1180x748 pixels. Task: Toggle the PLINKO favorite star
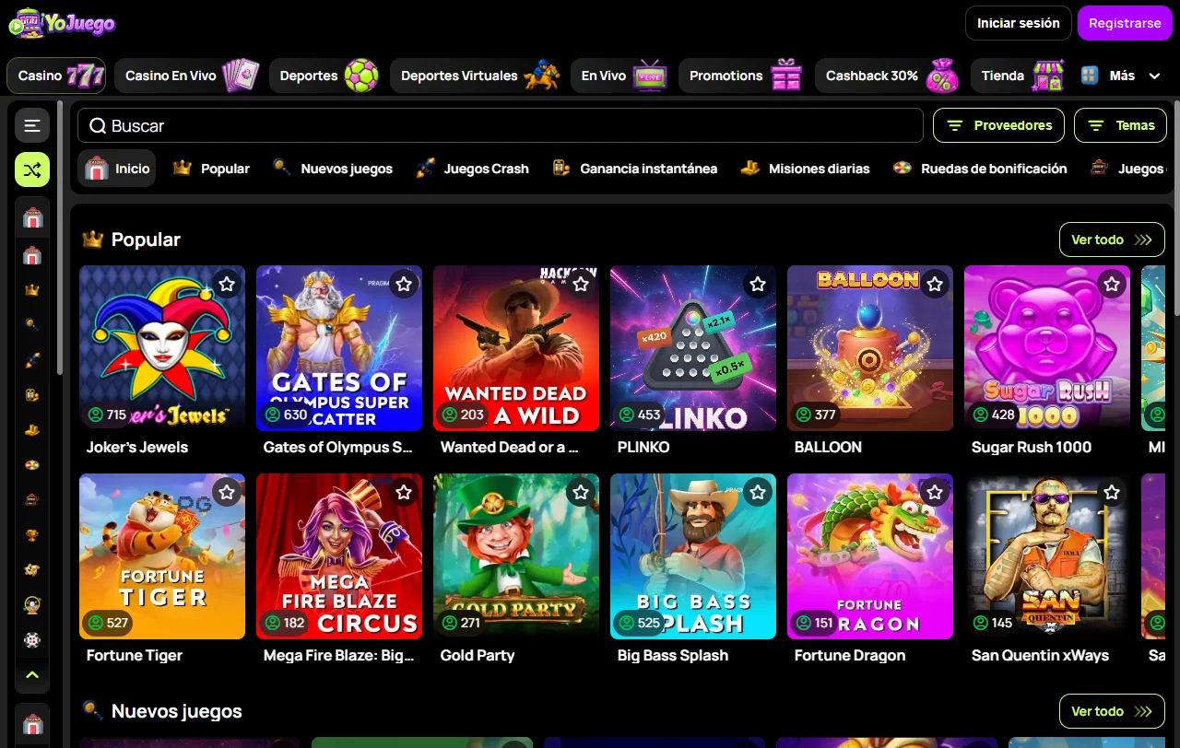758,284
